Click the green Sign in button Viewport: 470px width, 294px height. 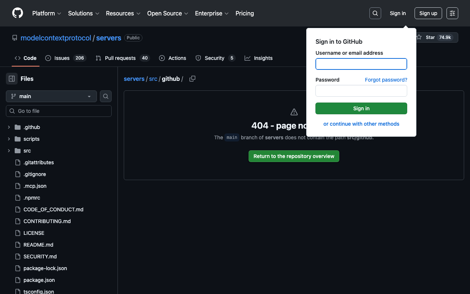(361, 108)
